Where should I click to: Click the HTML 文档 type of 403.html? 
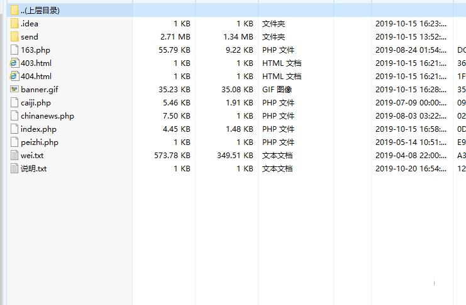(282, 63)
